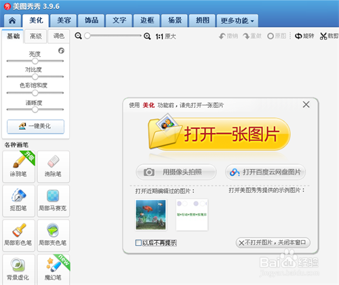This screenshot has width=339, height=285.
Task: Click the 撤销 undo button
Action: [x=228, y=36]
